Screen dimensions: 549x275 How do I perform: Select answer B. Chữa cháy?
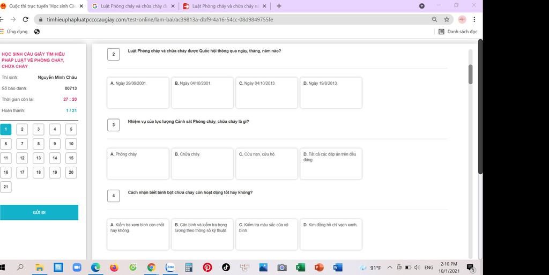pyautogui.click(x=202, y=163)
